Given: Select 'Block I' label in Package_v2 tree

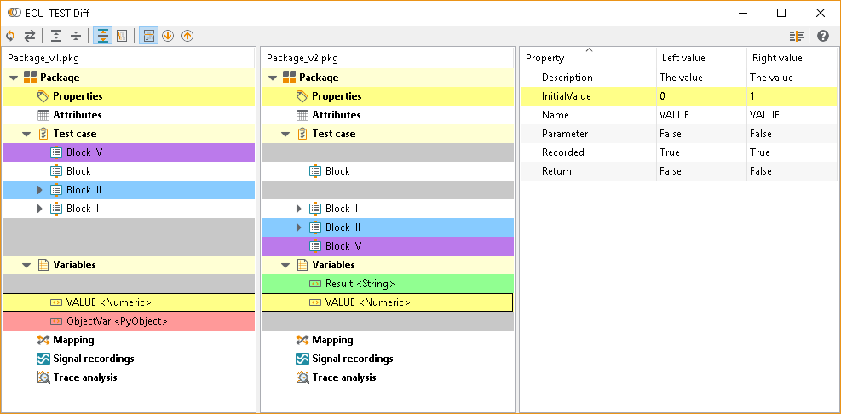Looking at the screenshot, I should pyautogui.click(x=341, y=171).
